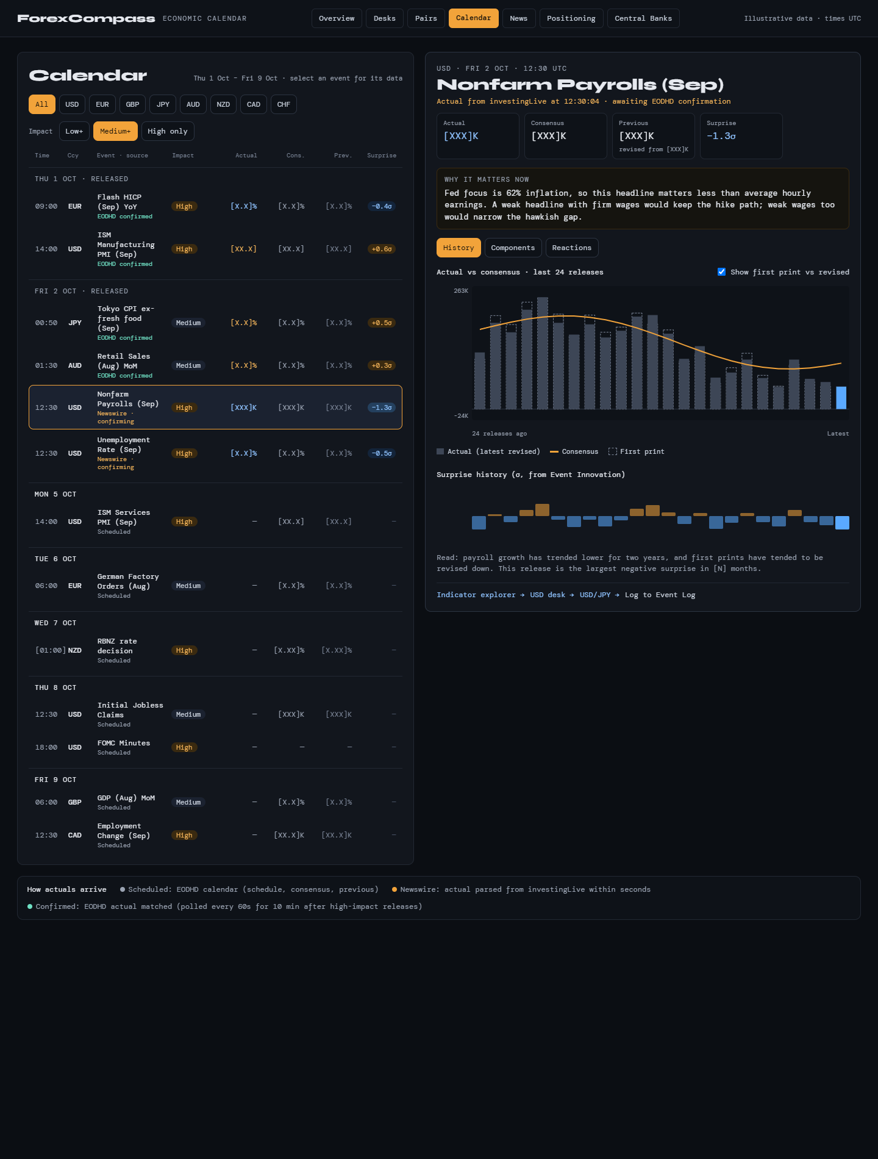
Task: Select the Retail Sales (Aug) MoM event
Action: (x=215, y=365)
